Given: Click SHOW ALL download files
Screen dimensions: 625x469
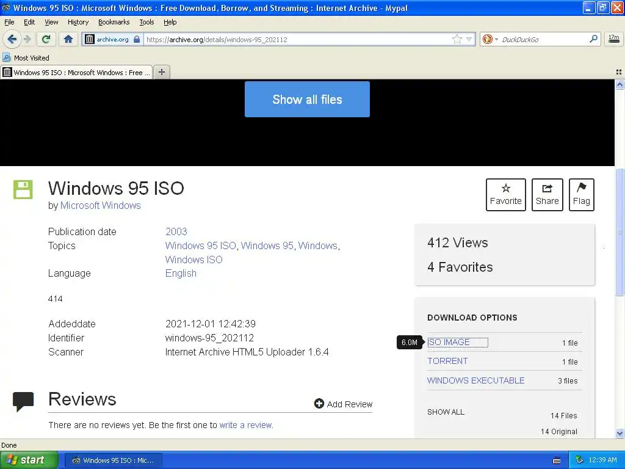Looking at the screenshot, I should coord(446,412).
